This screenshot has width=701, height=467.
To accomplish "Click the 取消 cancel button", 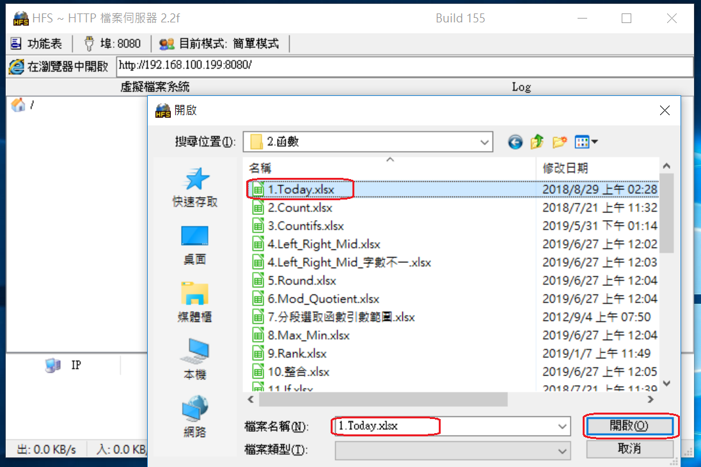I will pos(630,448).
